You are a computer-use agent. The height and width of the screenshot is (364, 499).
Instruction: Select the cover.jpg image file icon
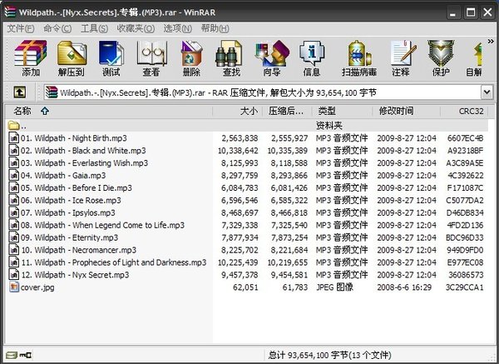coord(13,287)
